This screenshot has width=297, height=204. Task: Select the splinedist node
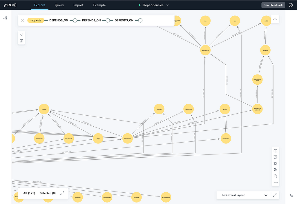78,197
